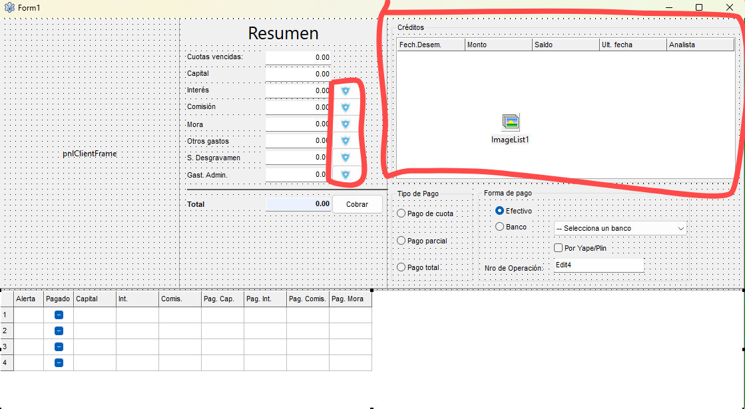745x409 pixels.
Task: Click the shield icon next to S. Desgravamen
Action: pyautogui.click(x=345, y=158)
